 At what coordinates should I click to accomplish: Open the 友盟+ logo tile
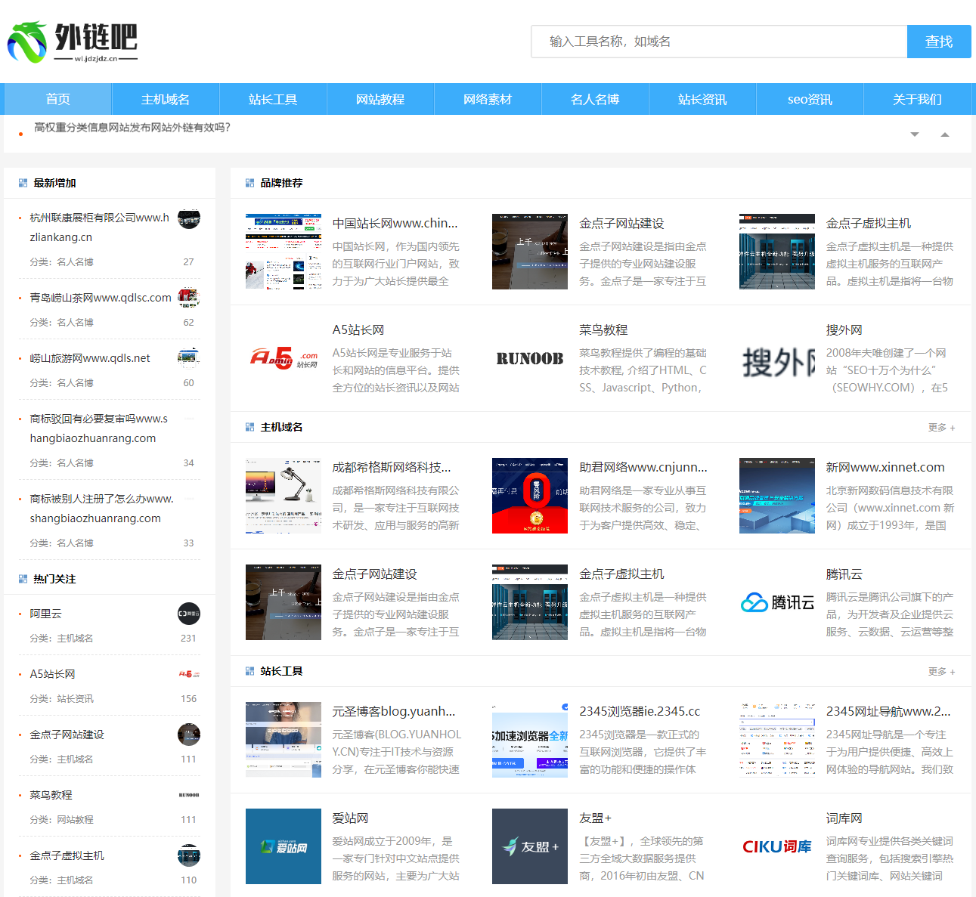pos(530,846)
